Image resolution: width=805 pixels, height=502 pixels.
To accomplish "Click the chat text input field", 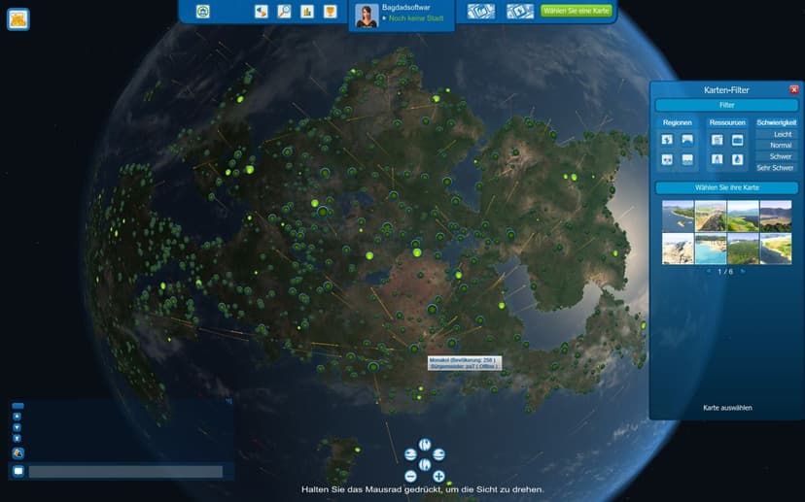I will point(125,471).
